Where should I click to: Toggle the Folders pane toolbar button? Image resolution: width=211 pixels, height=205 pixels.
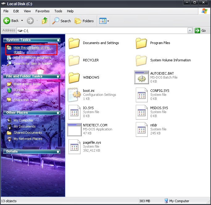coord(84,21)
